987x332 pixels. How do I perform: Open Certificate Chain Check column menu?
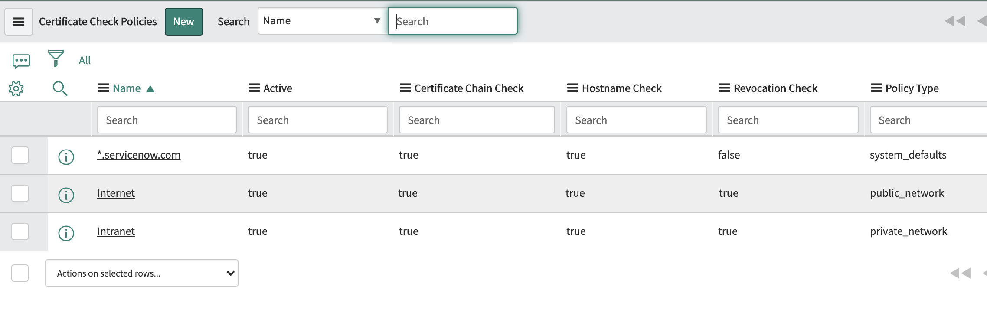tap(405, 88)
